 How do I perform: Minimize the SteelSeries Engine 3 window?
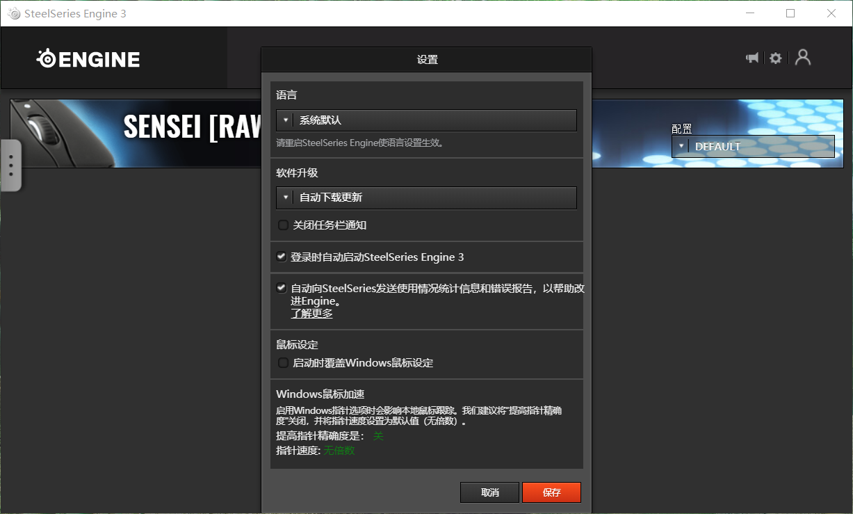tap(750, 13)
